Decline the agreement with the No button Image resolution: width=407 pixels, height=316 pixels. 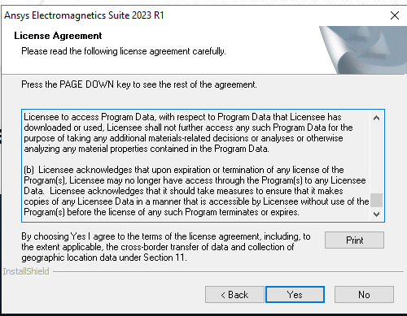[364, 294]
